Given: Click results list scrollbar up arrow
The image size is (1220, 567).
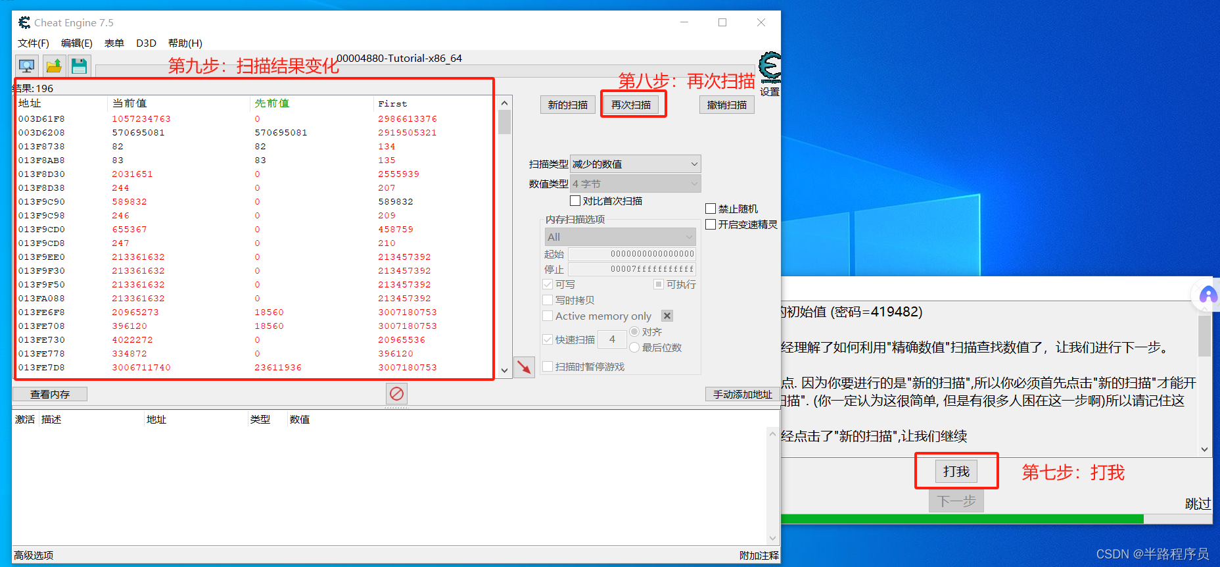Looking at the screenshot, I should click(x=504, y=103).
